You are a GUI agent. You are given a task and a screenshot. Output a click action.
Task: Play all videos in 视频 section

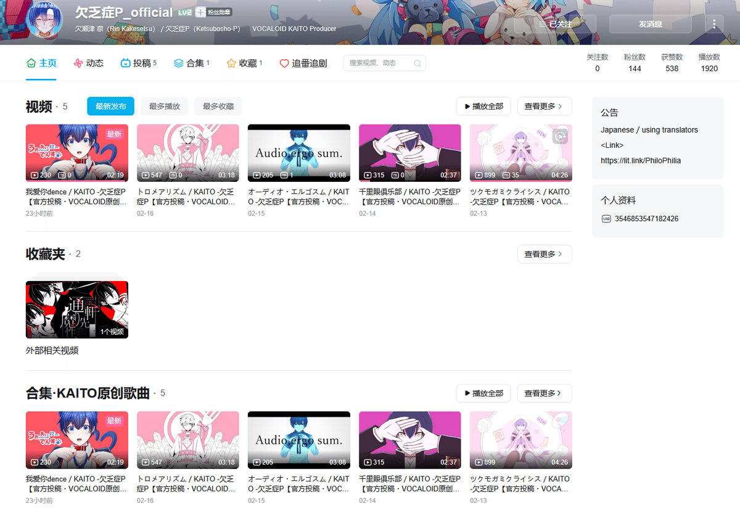coord(483,106)
